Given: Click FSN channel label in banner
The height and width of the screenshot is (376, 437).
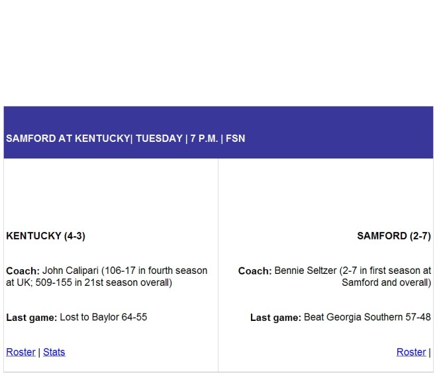Looking at the screenshot, I should coord(236,139).
